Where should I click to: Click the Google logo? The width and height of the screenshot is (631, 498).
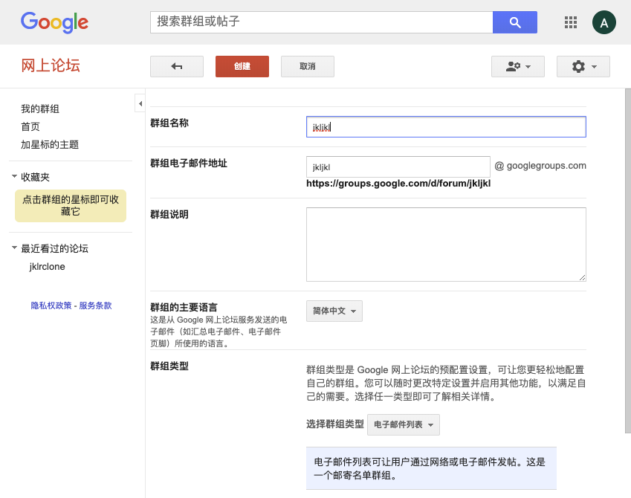(x=54, y=22)
